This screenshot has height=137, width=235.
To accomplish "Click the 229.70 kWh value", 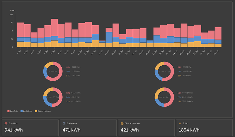I will pos(187,67).
